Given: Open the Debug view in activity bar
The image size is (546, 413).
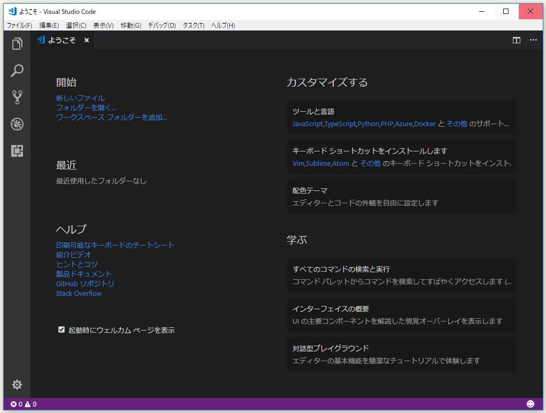Looking at the screenshot, I should [x=17, y=124].
